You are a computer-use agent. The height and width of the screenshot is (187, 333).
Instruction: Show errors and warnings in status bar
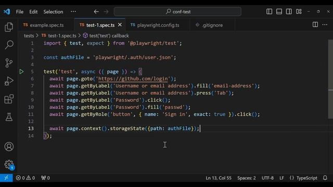coord(25,178)
